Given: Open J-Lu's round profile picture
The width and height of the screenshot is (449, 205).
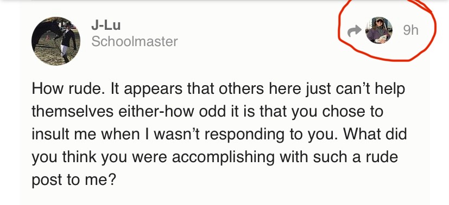Looking at the screenshot, I should [x=56, y=41].
